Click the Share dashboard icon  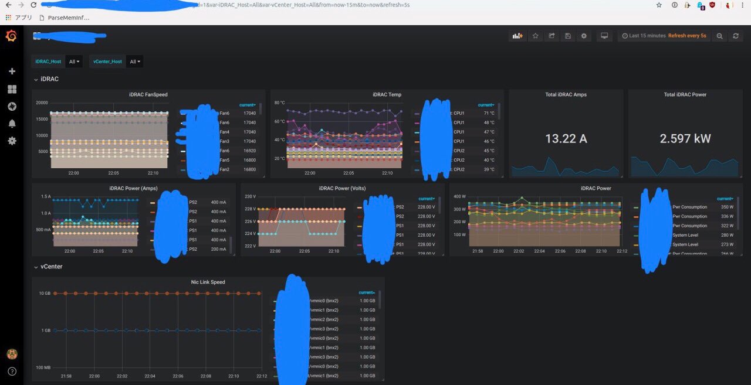pyautogui.click(x=552, y=36)
